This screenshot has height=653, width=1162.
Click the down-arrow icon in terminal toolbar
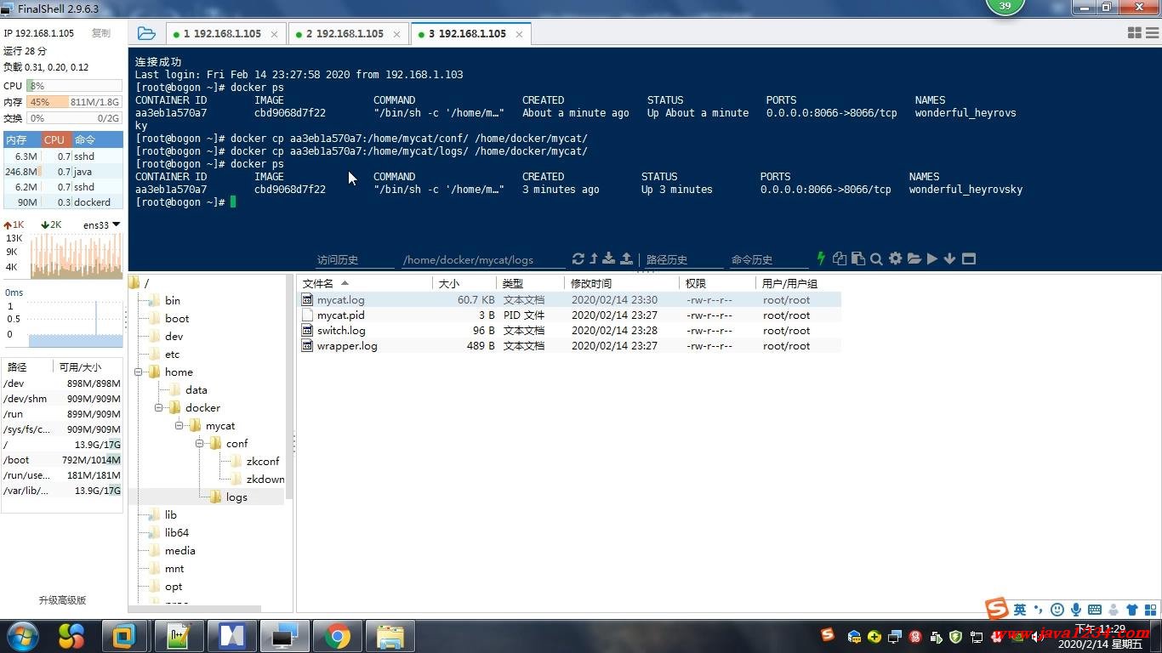pyautogui.click(x=949, y=258)
